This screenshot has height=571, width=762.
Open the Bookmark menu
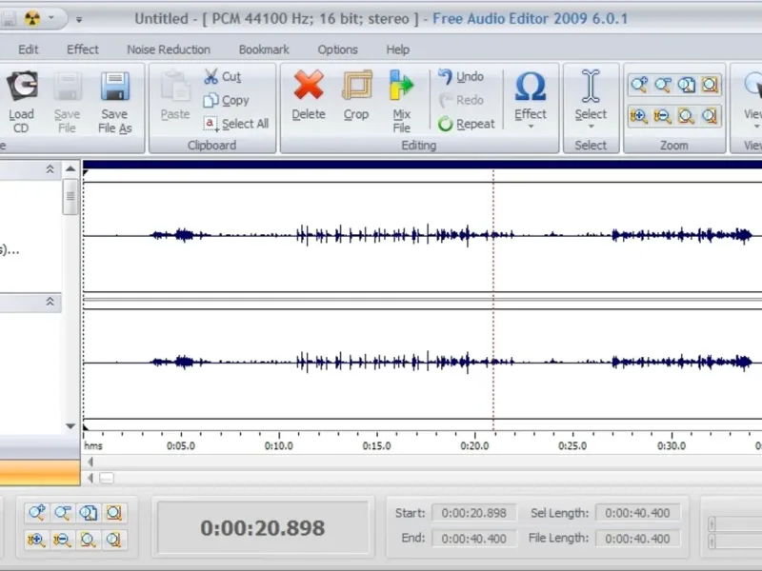tap(264, 49)
